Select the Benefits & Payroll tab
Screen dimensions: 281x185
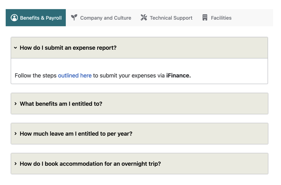click(x=35, y=18)
